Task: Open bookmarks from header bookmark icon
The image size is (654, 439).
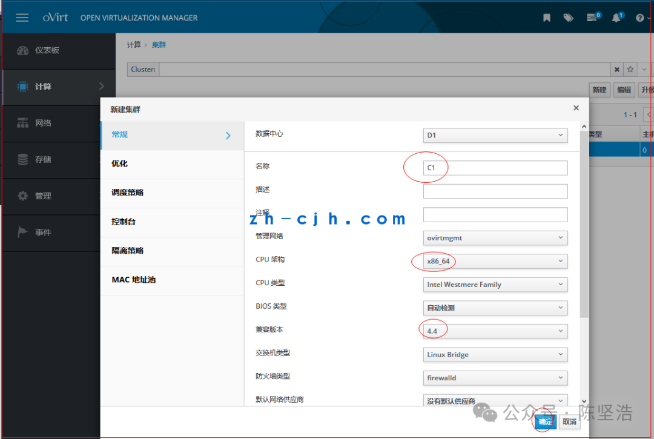Action: [x=546, y=18]
